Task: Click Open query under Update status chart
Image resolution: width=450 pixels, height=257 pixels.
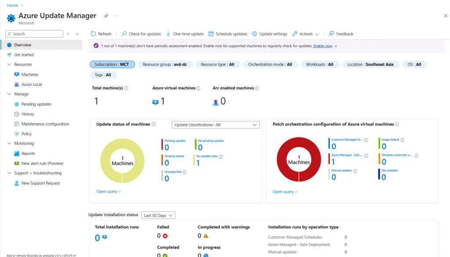Action: [x=108, y=191]
